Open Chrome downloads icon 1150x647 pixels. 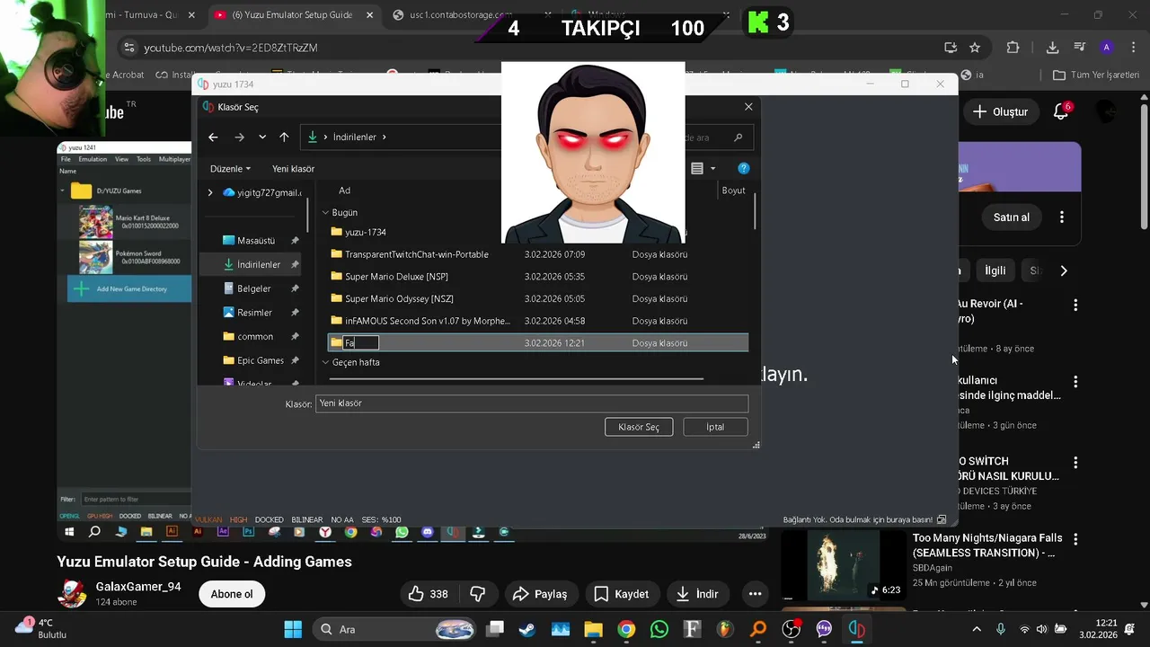click(x=1052, y=48)
